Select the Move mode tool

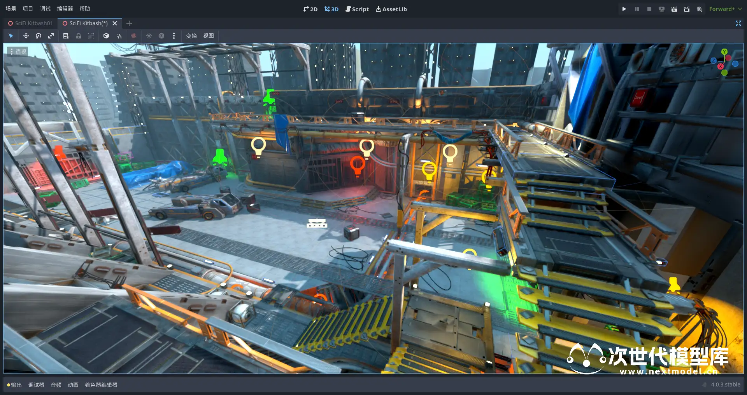26,36
